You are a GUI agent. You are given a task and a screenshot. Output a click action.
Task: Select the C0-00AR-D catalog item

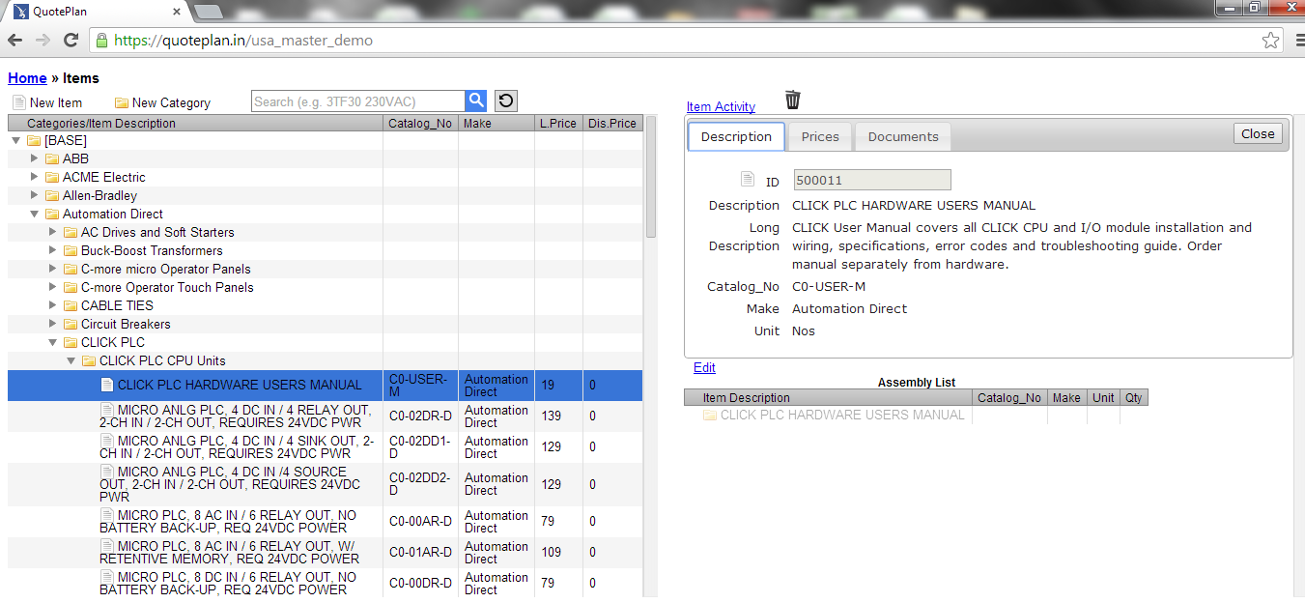point(325,522)
